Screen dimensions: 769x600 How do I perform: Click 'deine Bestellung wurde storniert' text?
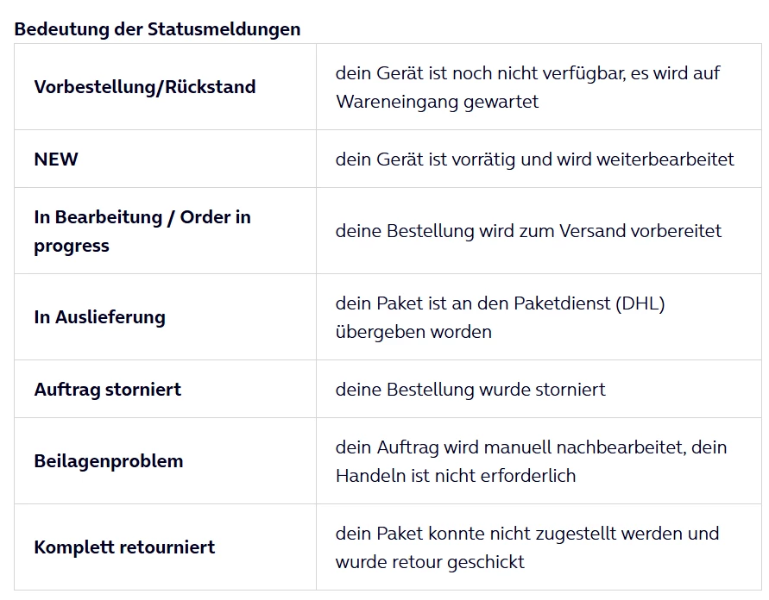pos(470,390)
